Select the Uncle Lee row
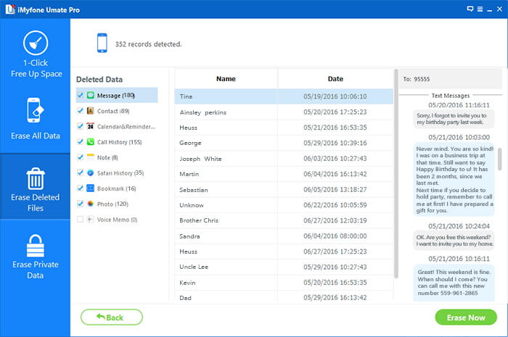This screenshot has height=337, width=508. [x=284, y=267]
